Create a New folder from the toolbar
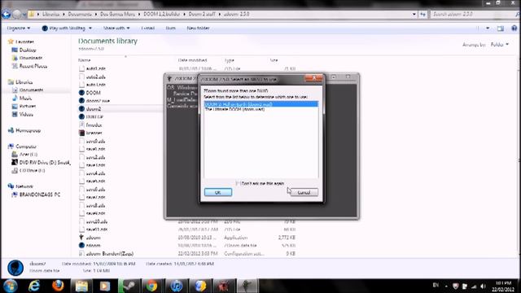Screen dimensions: 521x293 click(198, 28)
